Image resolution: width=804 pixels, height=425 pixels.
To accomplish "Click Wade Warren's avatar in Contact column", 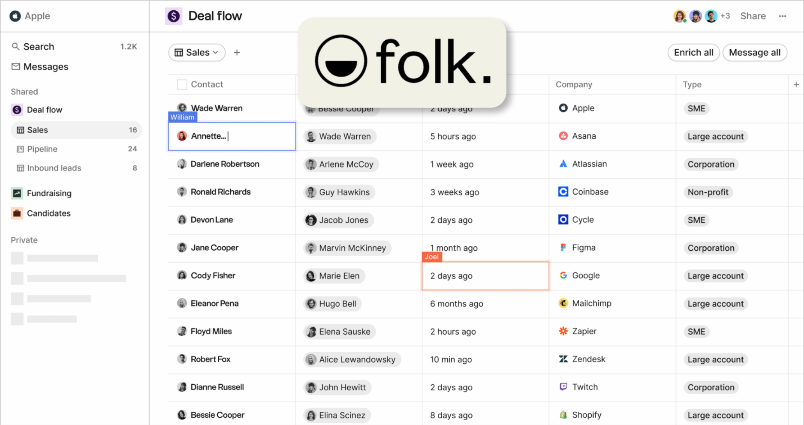I will pos(182,108).
